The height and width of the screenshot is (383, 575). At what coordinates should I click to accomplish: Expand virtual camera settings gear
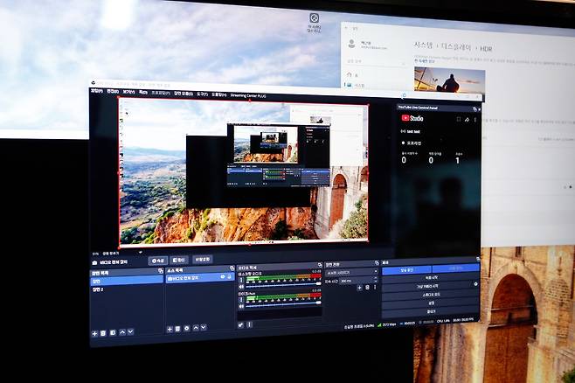click(476, 285)
